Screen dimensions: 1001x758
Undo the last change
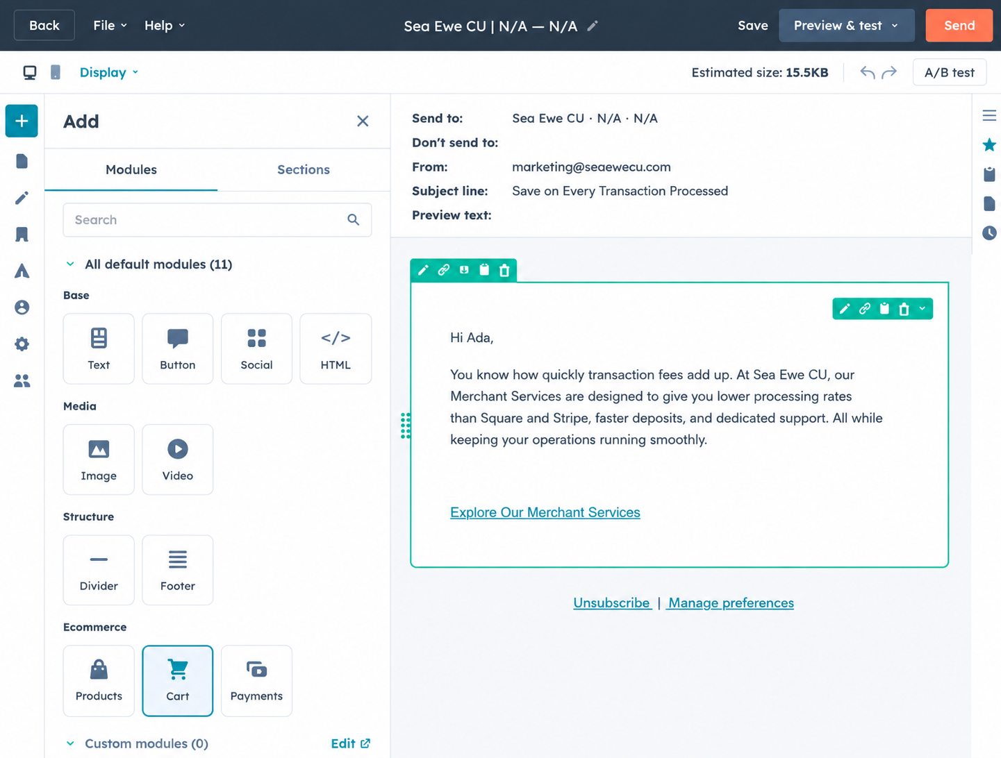pyautogui.click(x=867, y=72)
